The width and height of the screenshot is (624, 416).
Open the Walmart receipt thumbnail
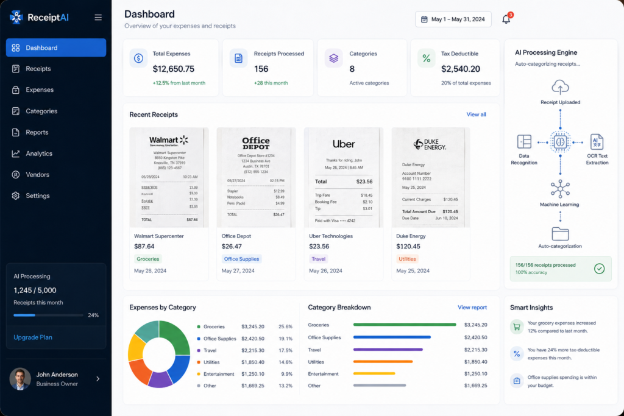[x=169, y=177]
